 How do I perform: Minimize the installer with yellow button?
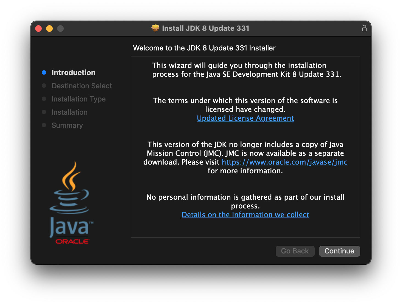[49, 29]
